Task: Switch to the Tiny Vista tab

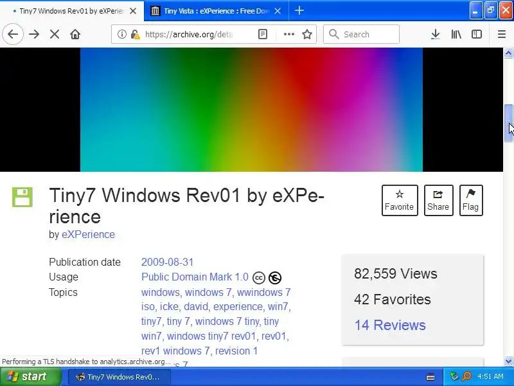Action: [217, 11]
